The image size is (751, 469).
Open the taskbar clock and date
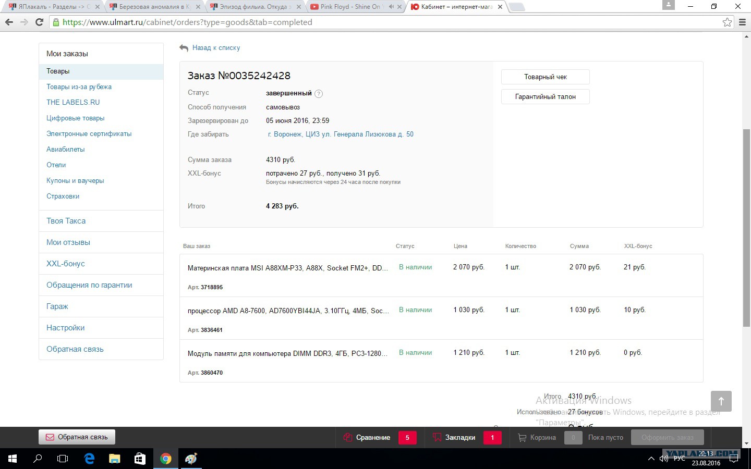706,459
